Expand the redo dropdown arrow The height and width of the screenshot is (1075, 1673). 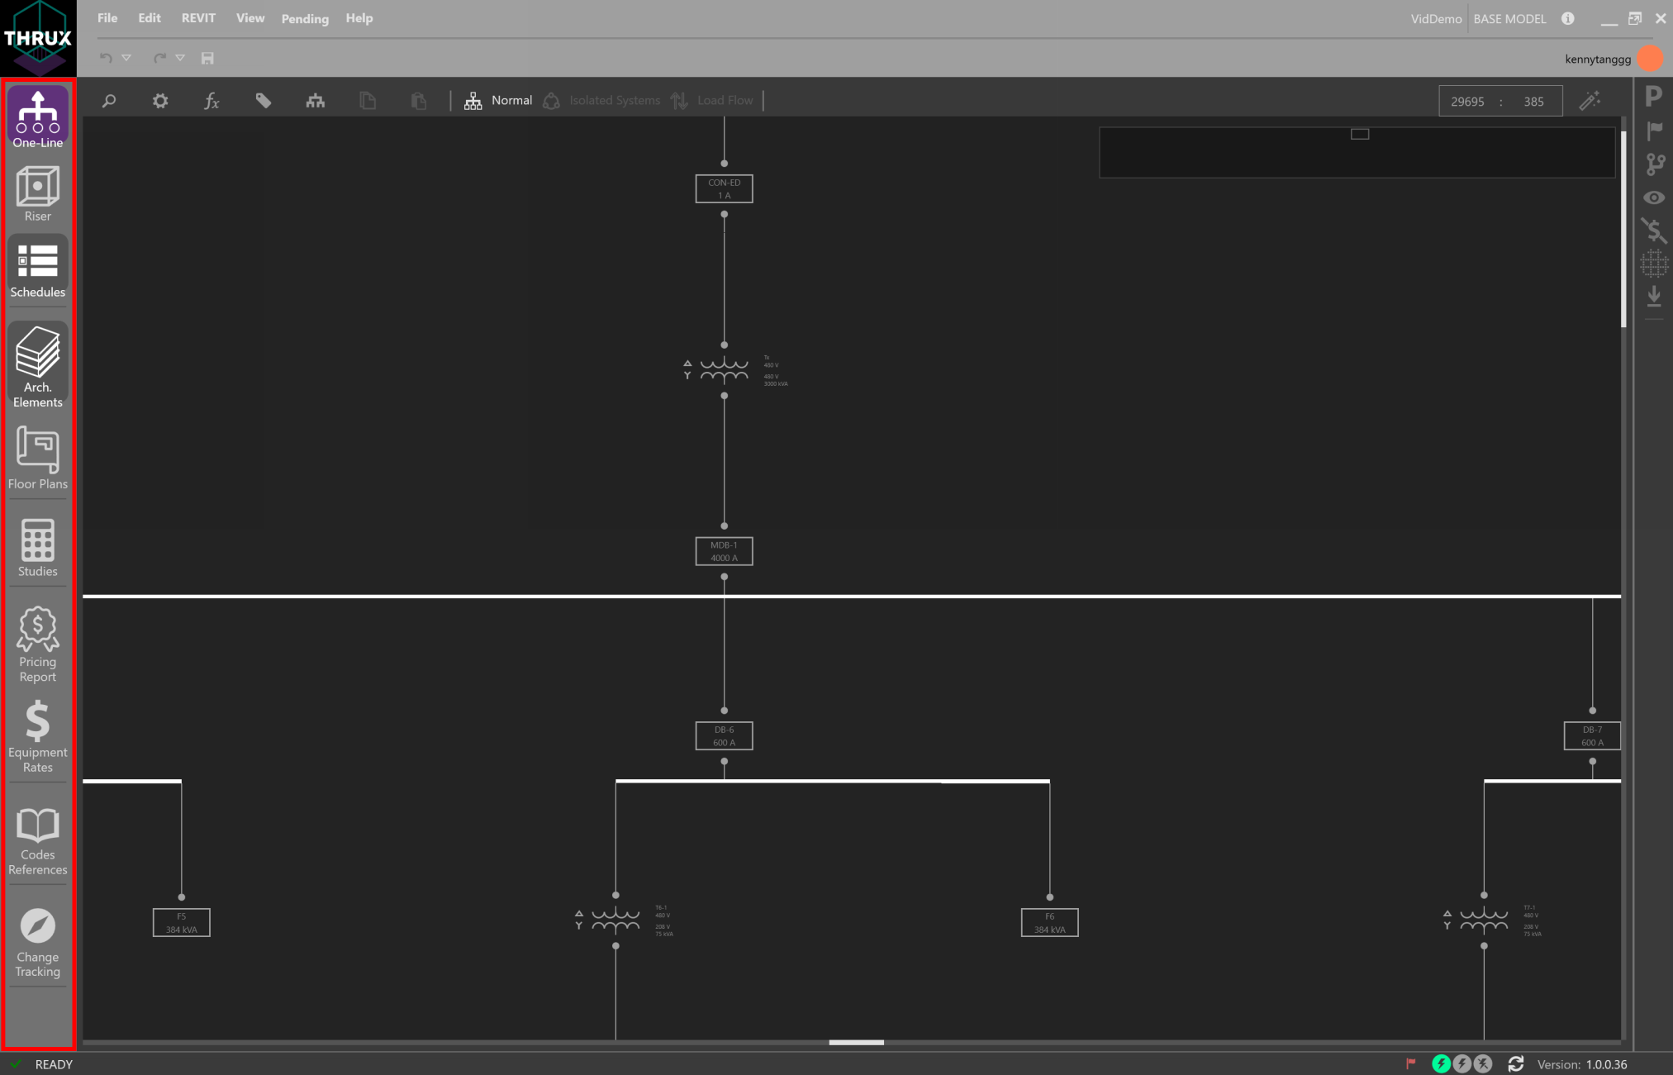[181, 58]
